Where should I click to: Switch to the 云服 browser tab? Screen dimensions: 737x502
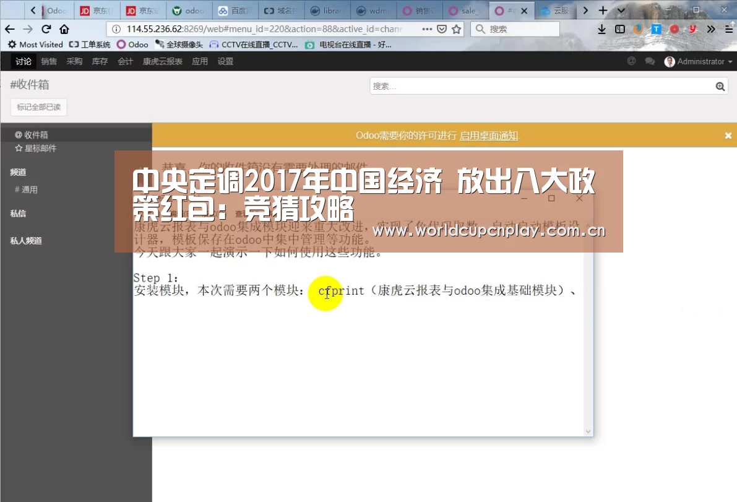(556, 11)
